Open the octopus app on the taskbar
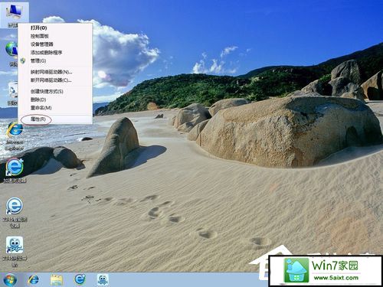 [103, 279]
